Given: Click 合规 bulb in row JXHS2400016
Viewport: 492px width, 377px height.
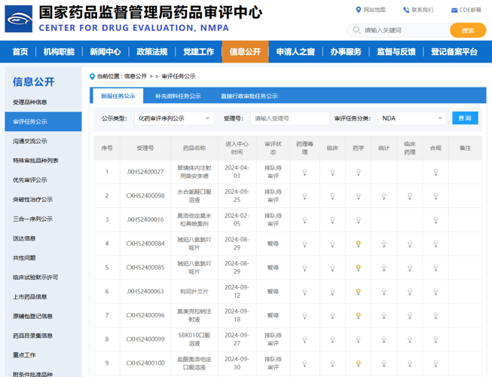Looking at the screenshot, I should point(435,219).
